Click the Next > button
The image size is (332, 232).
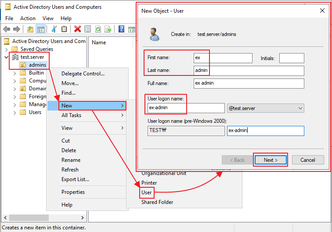[271, 160]
